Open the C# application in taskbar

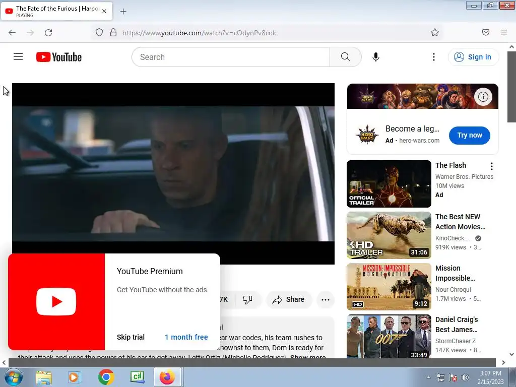137,377
